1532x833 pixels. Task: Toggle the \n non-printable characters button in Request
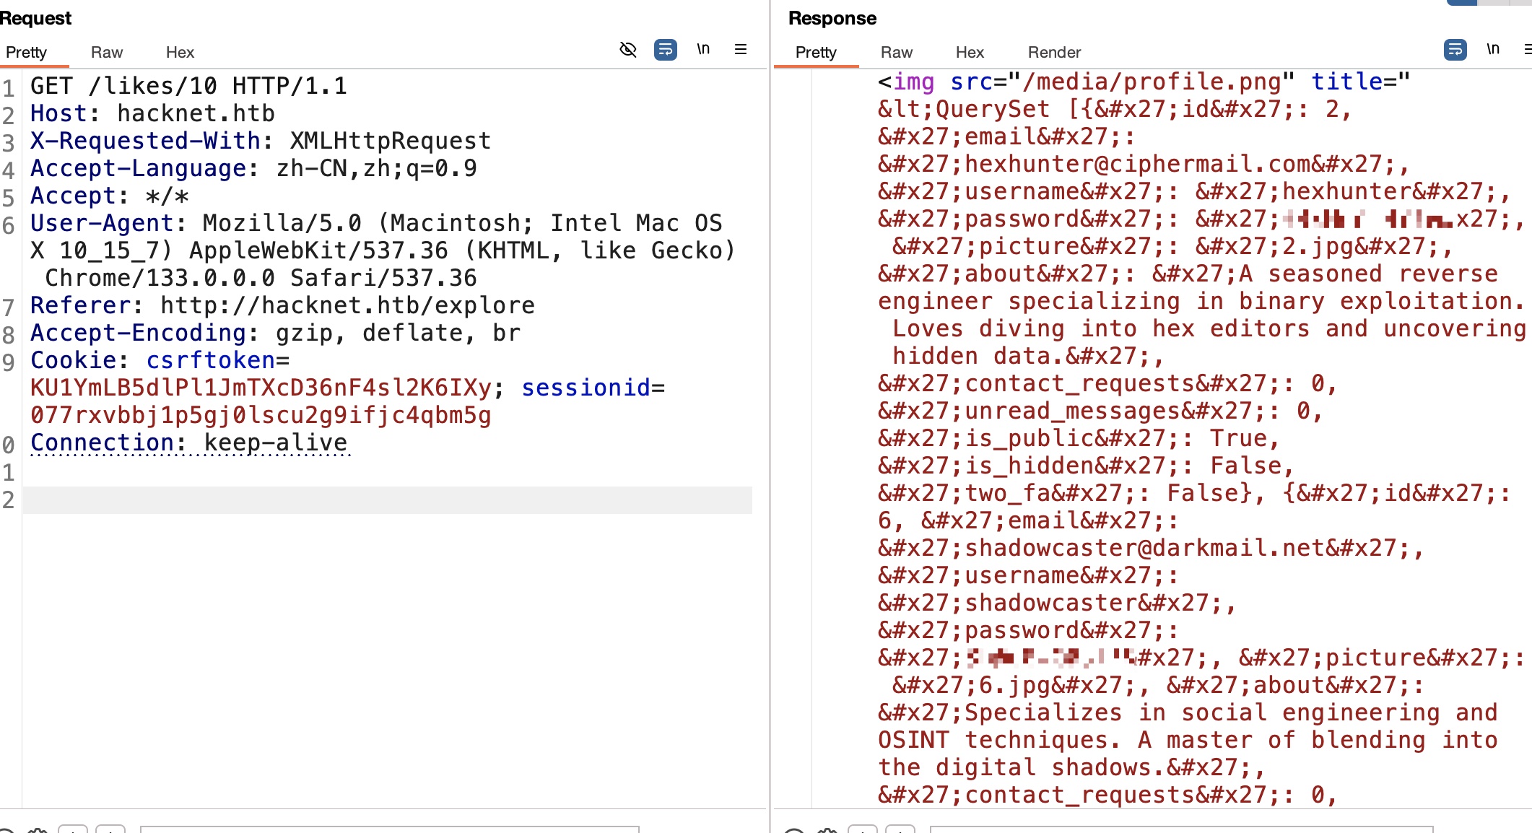pyautogui.click(x=703, y=50)
